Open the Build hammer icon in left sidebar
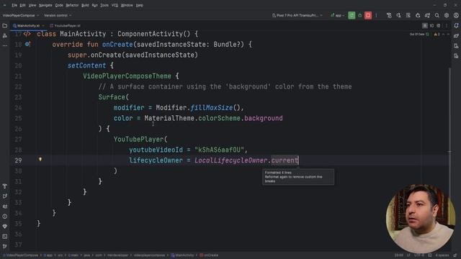 tap(5, 186)
